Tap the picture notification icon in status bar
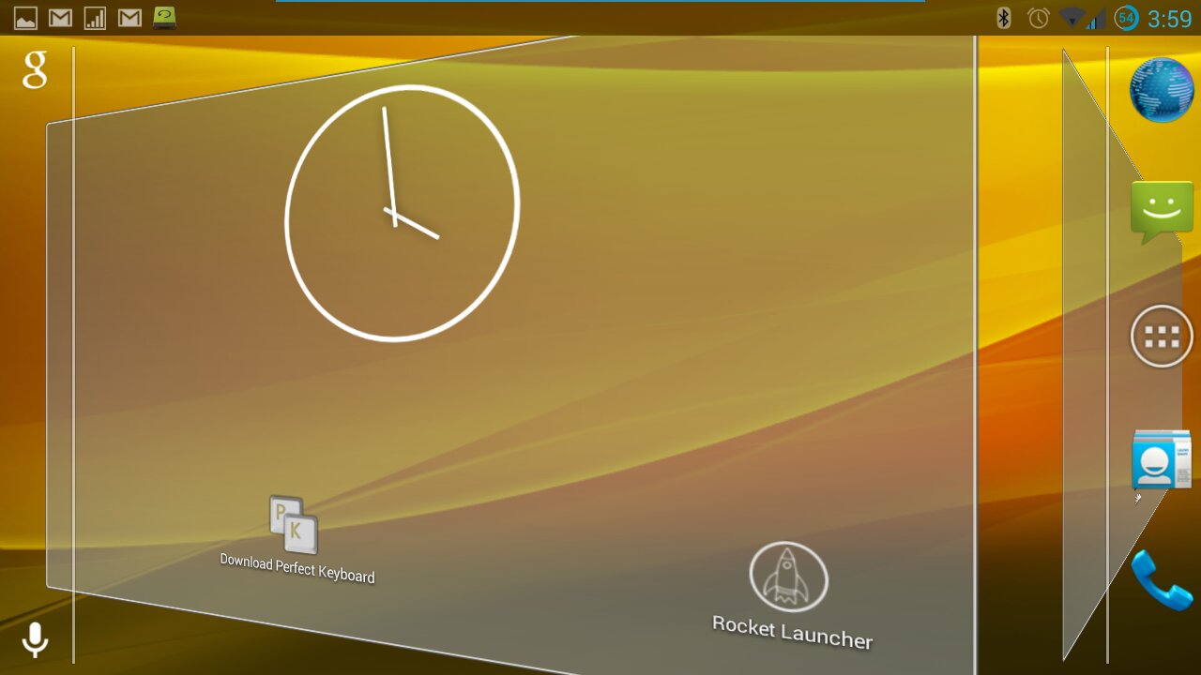The height and width of the screenshot is (675, 1201). coord(26,17)
